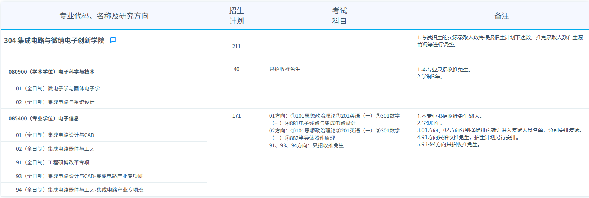The width and height of the screenshot is (589, 198).
Task: Click the 考试科目 column header
Action: coord(339,16)
